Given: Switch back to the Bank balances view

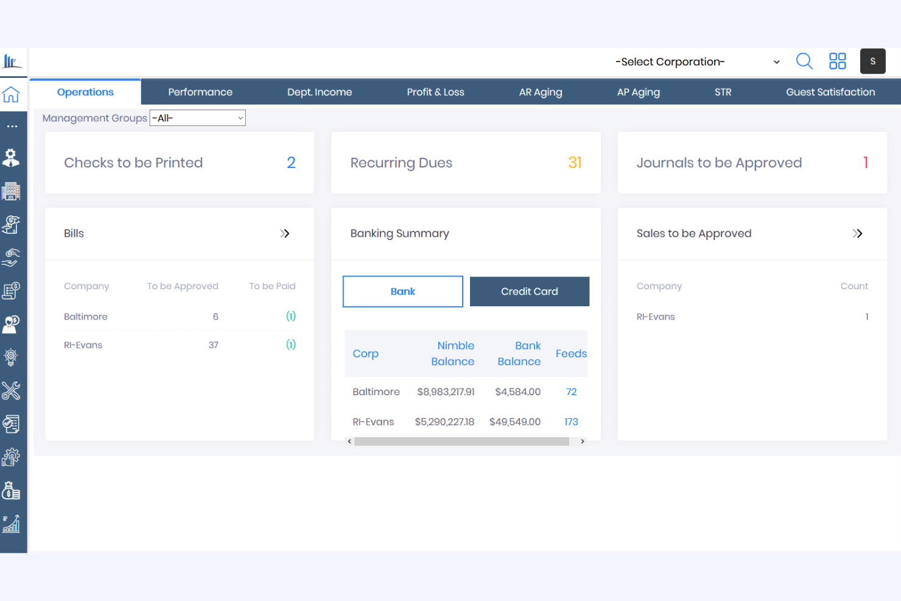Looking at the screenshot, I should tap(402, 291).
